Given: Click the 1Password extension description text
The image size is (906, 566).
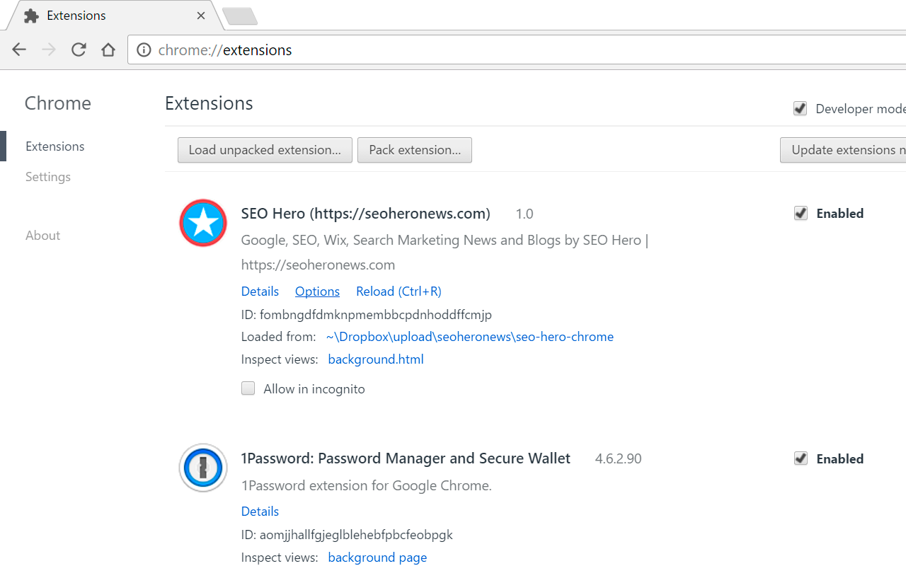Looking at the screenshot, I should click(x=367, y=485).
